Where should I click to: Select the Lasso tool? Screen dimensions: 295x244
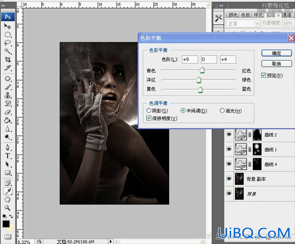8,43
